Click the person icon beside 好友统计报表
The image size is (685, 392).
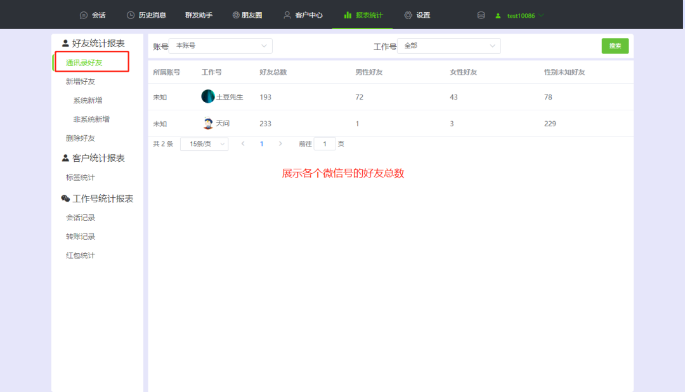pos(65,43)
